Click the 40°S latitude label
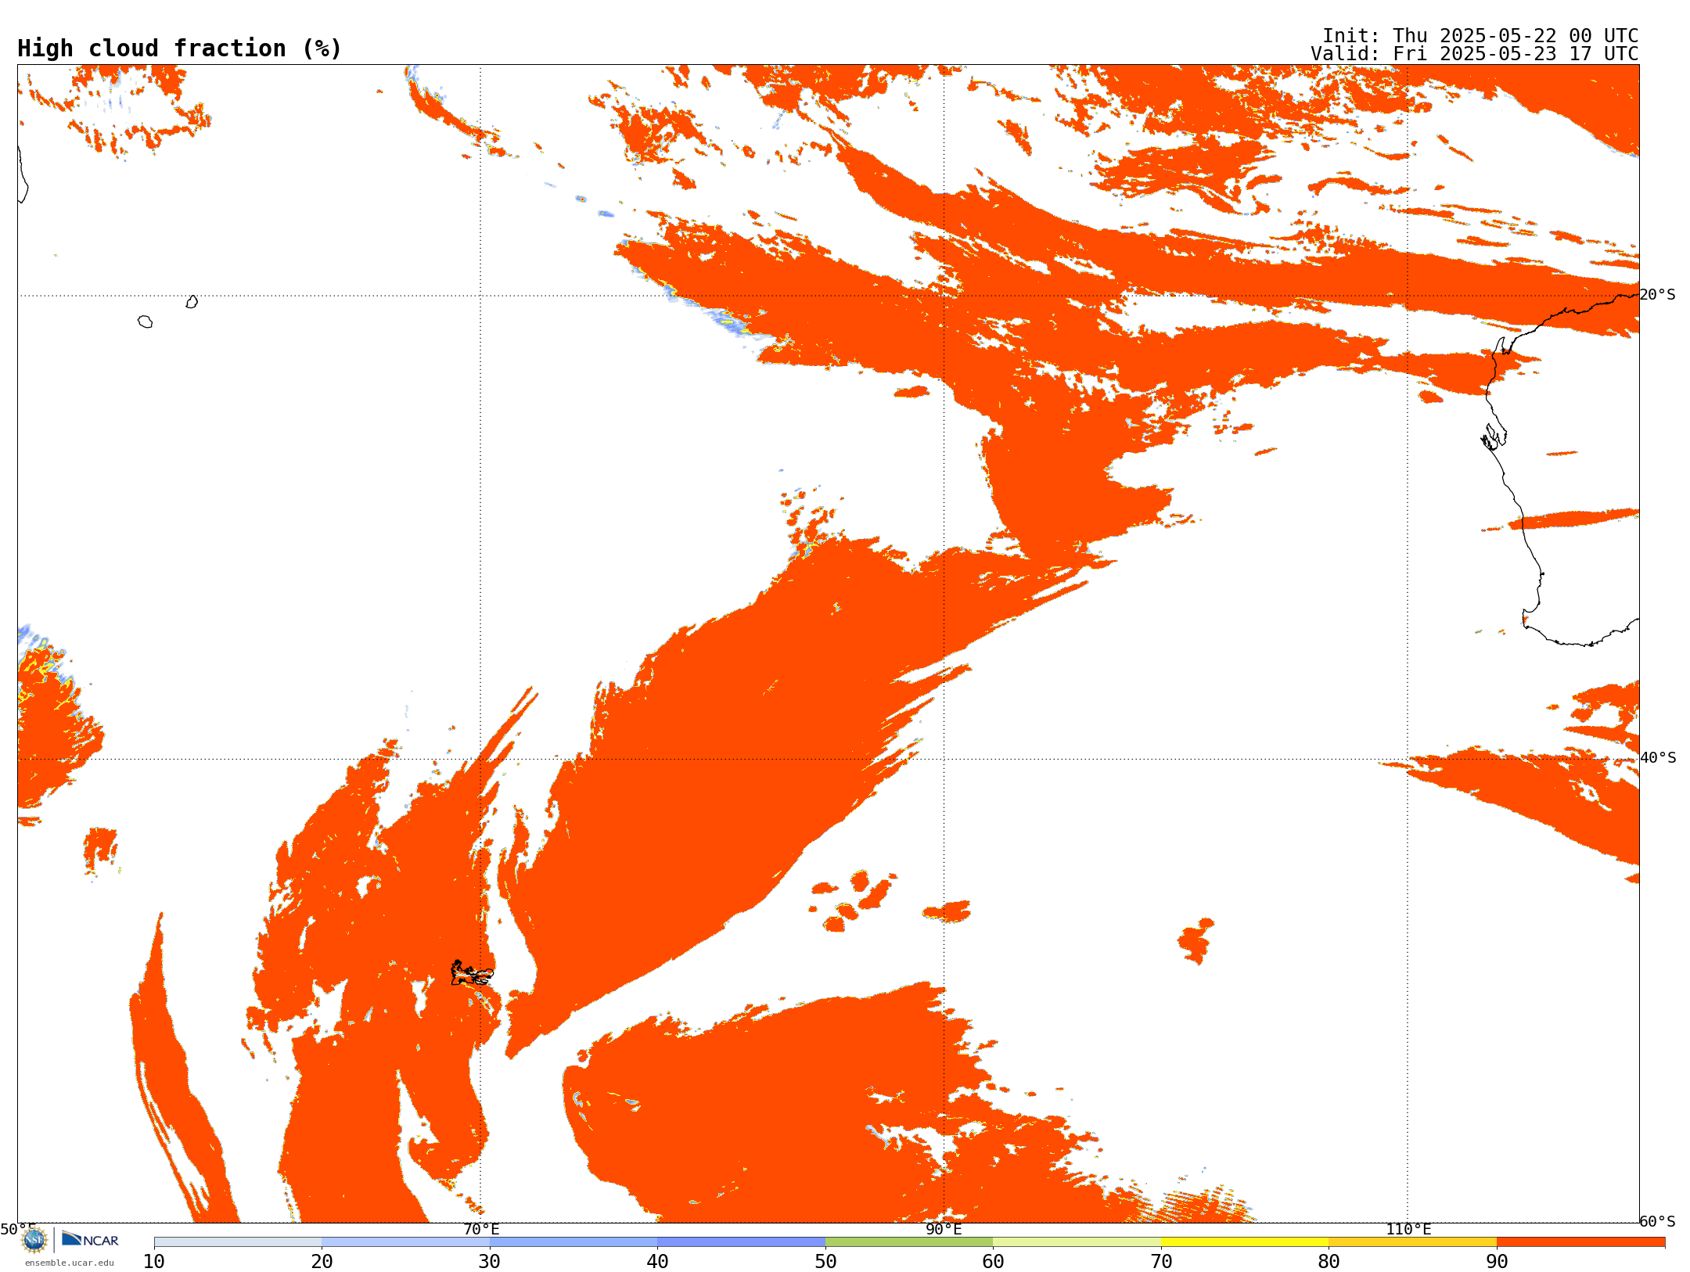This screenshot has width=1690, height=1272. tap(1658, 758)
